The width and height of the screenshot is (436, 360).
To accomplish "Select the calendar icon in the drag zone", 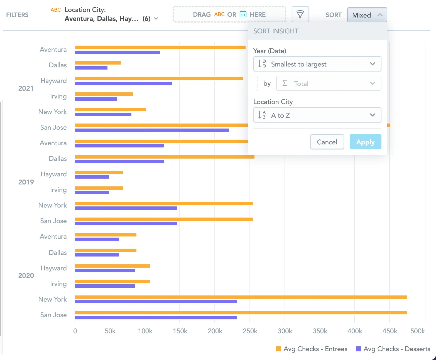I will coord(243,14).
